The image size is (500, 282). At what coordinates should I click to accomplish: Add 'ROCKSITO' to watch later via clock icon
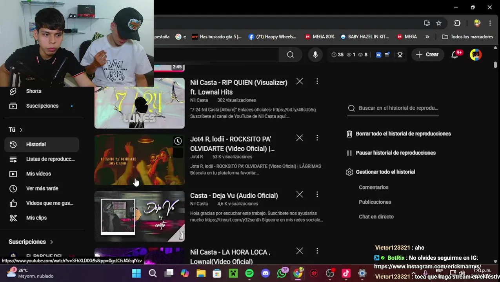pyautogui.click(x=178, y=141)
